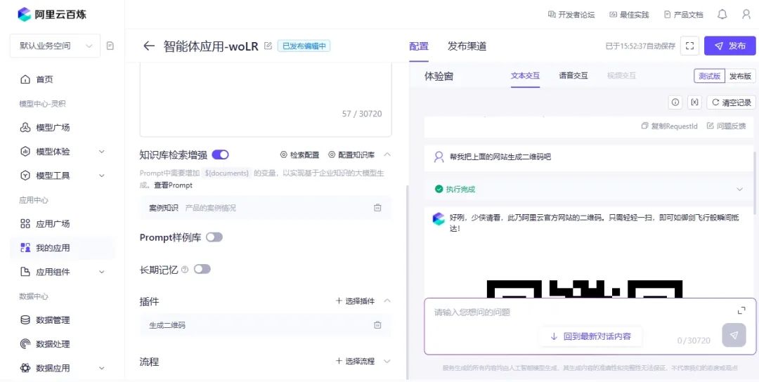Viewport: 759px width, 382px height.
Task: Click the user avatar in question row
Action: pyautogui.click(x=439, y=157)
